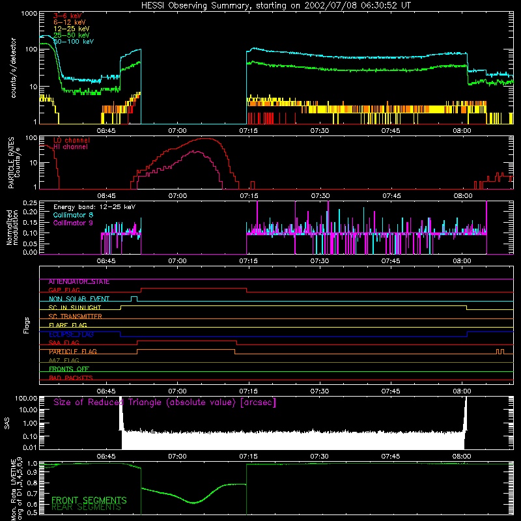Select the SAS axis label
Image resolution: width=521 pixels, height=521 pixels.
point(7,423)
